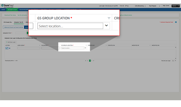
Task: Select the GoSystem Tax RS tab
Action: pos(19,22)
